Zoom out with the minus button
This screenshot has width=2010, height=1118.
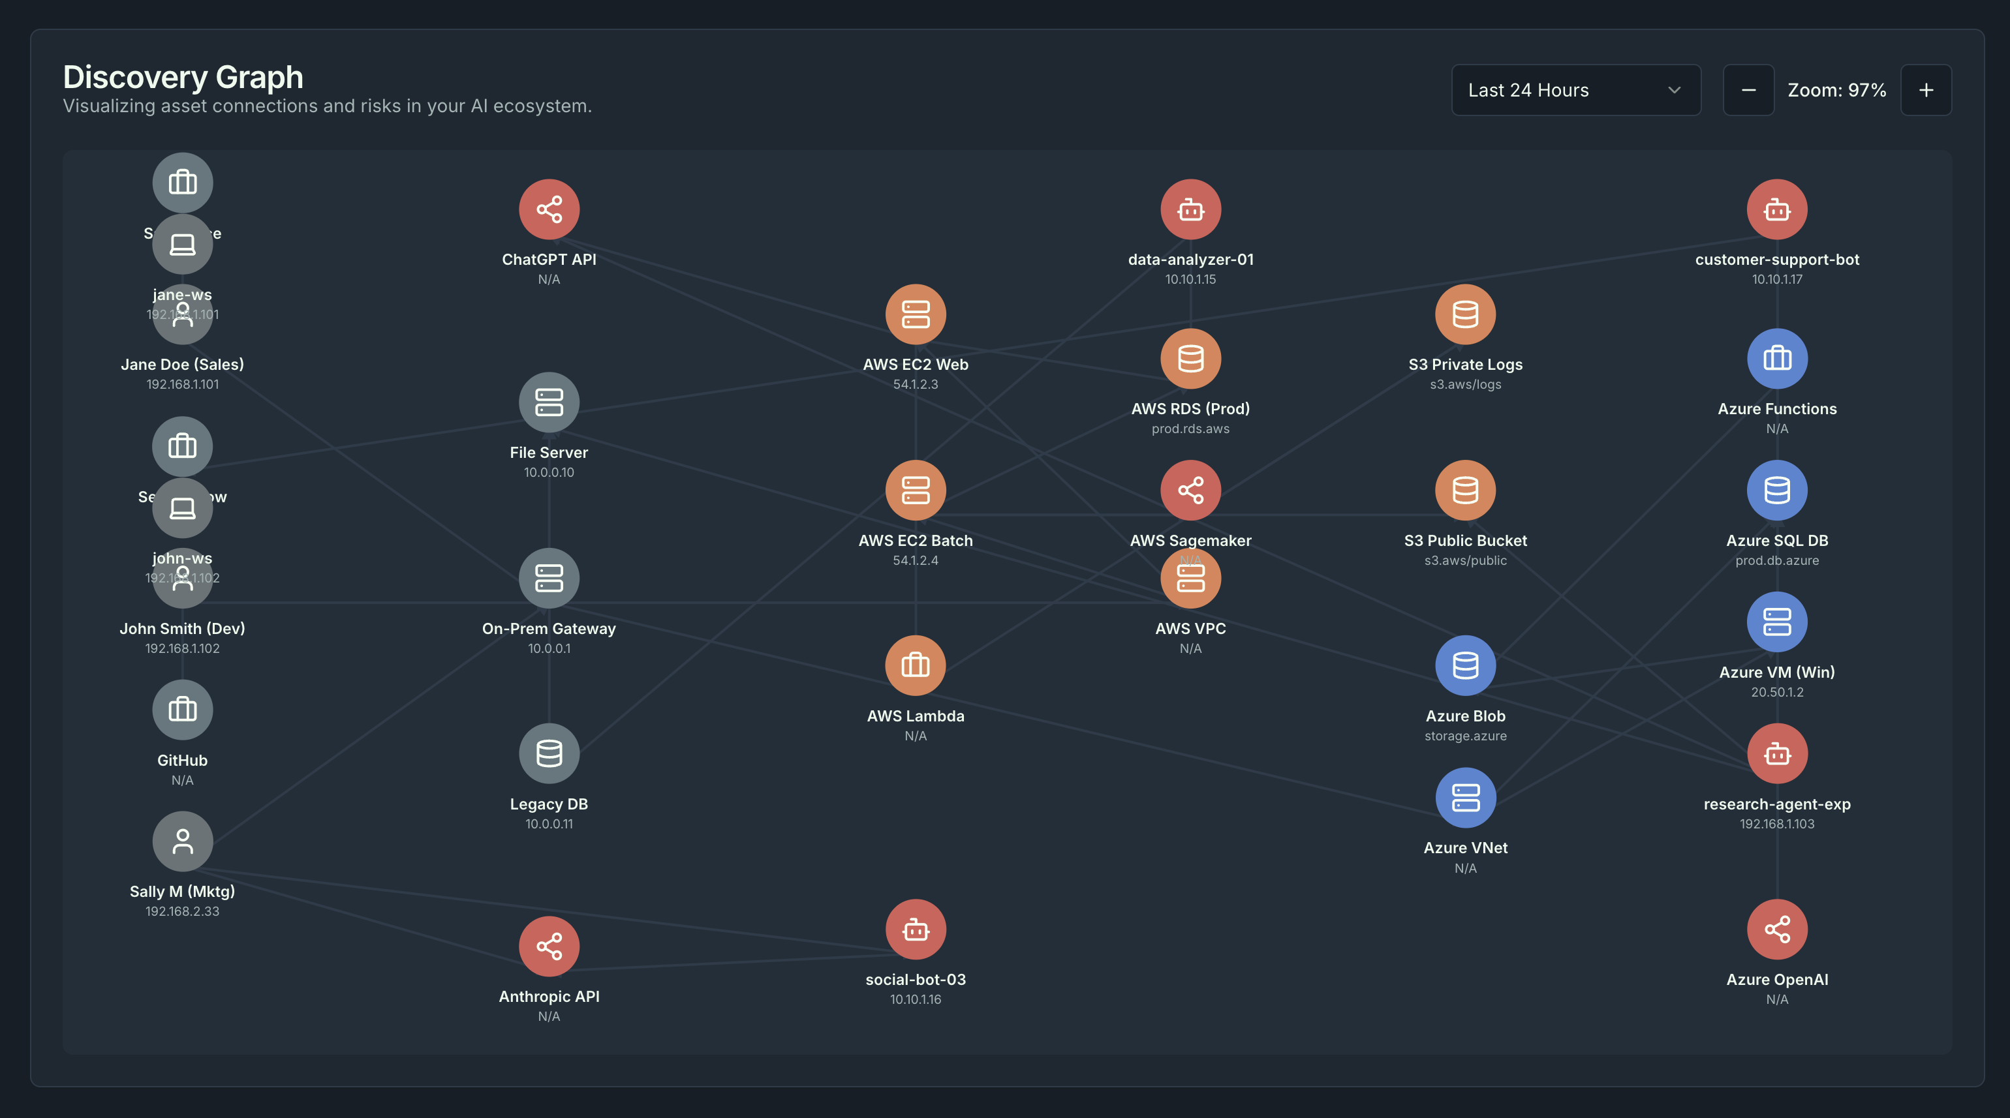coord(1748,91)
